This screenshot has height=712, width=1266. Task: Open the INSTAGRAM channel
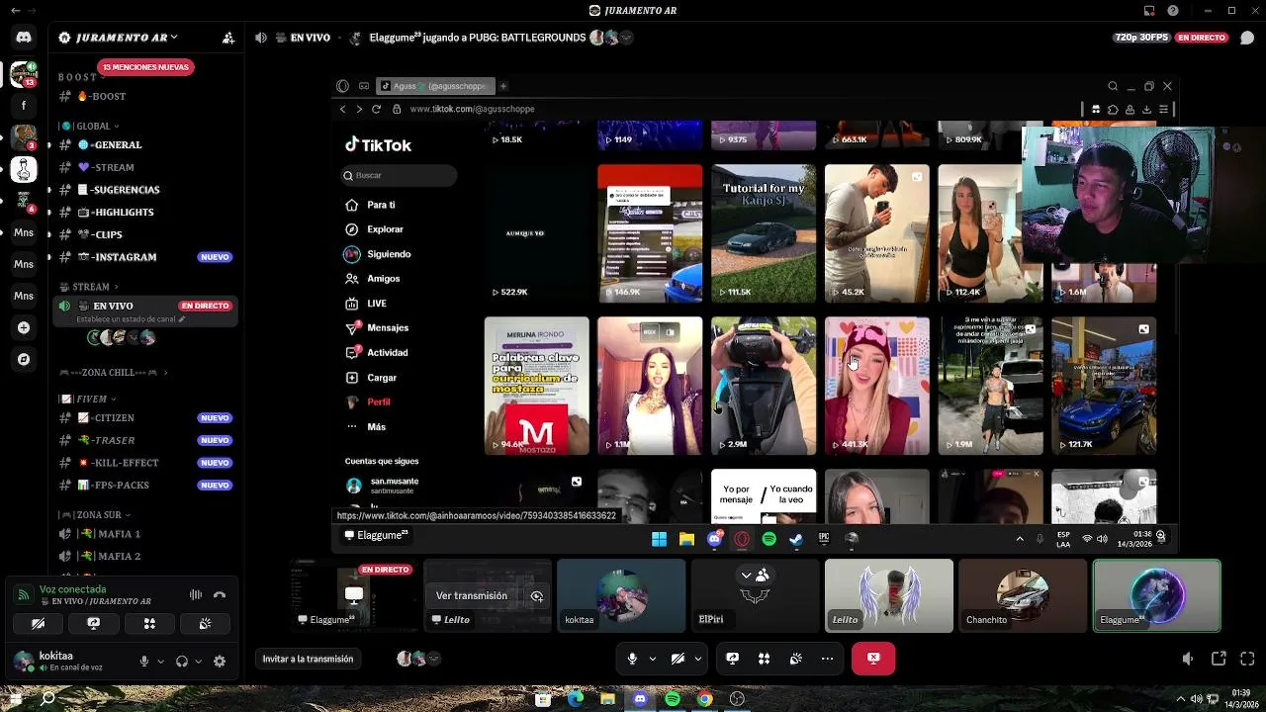[x=145, y=257]
